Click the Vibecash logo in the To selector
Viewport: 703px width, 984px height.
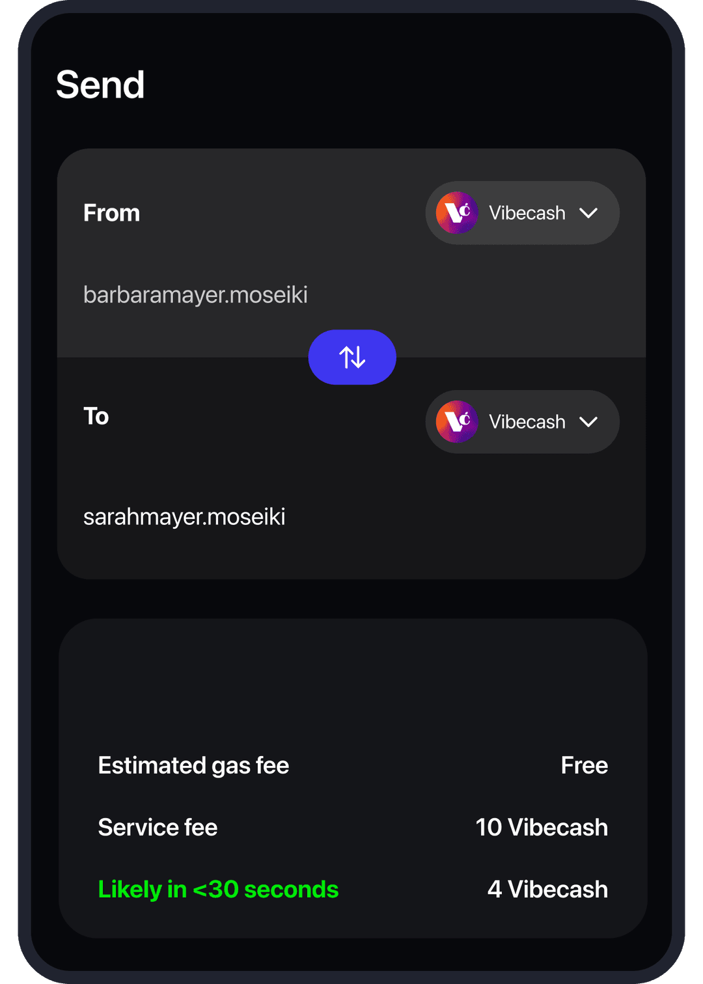pos(457,422)
